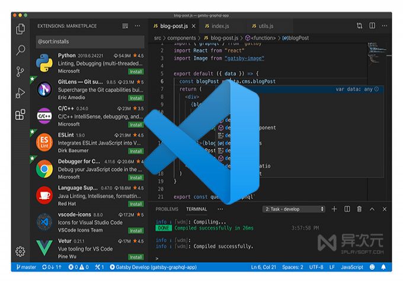Expand breadcrumb '<function>' symbol
Screen dimensions: 403x284
260,38
